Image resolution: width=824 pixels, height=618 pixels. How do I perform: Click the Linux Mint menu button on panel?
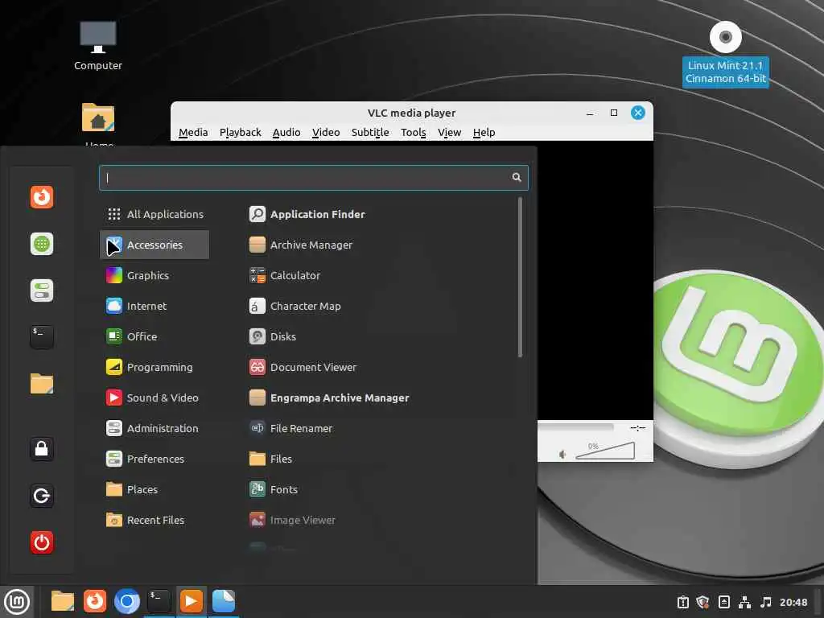(x=17, y=602)
